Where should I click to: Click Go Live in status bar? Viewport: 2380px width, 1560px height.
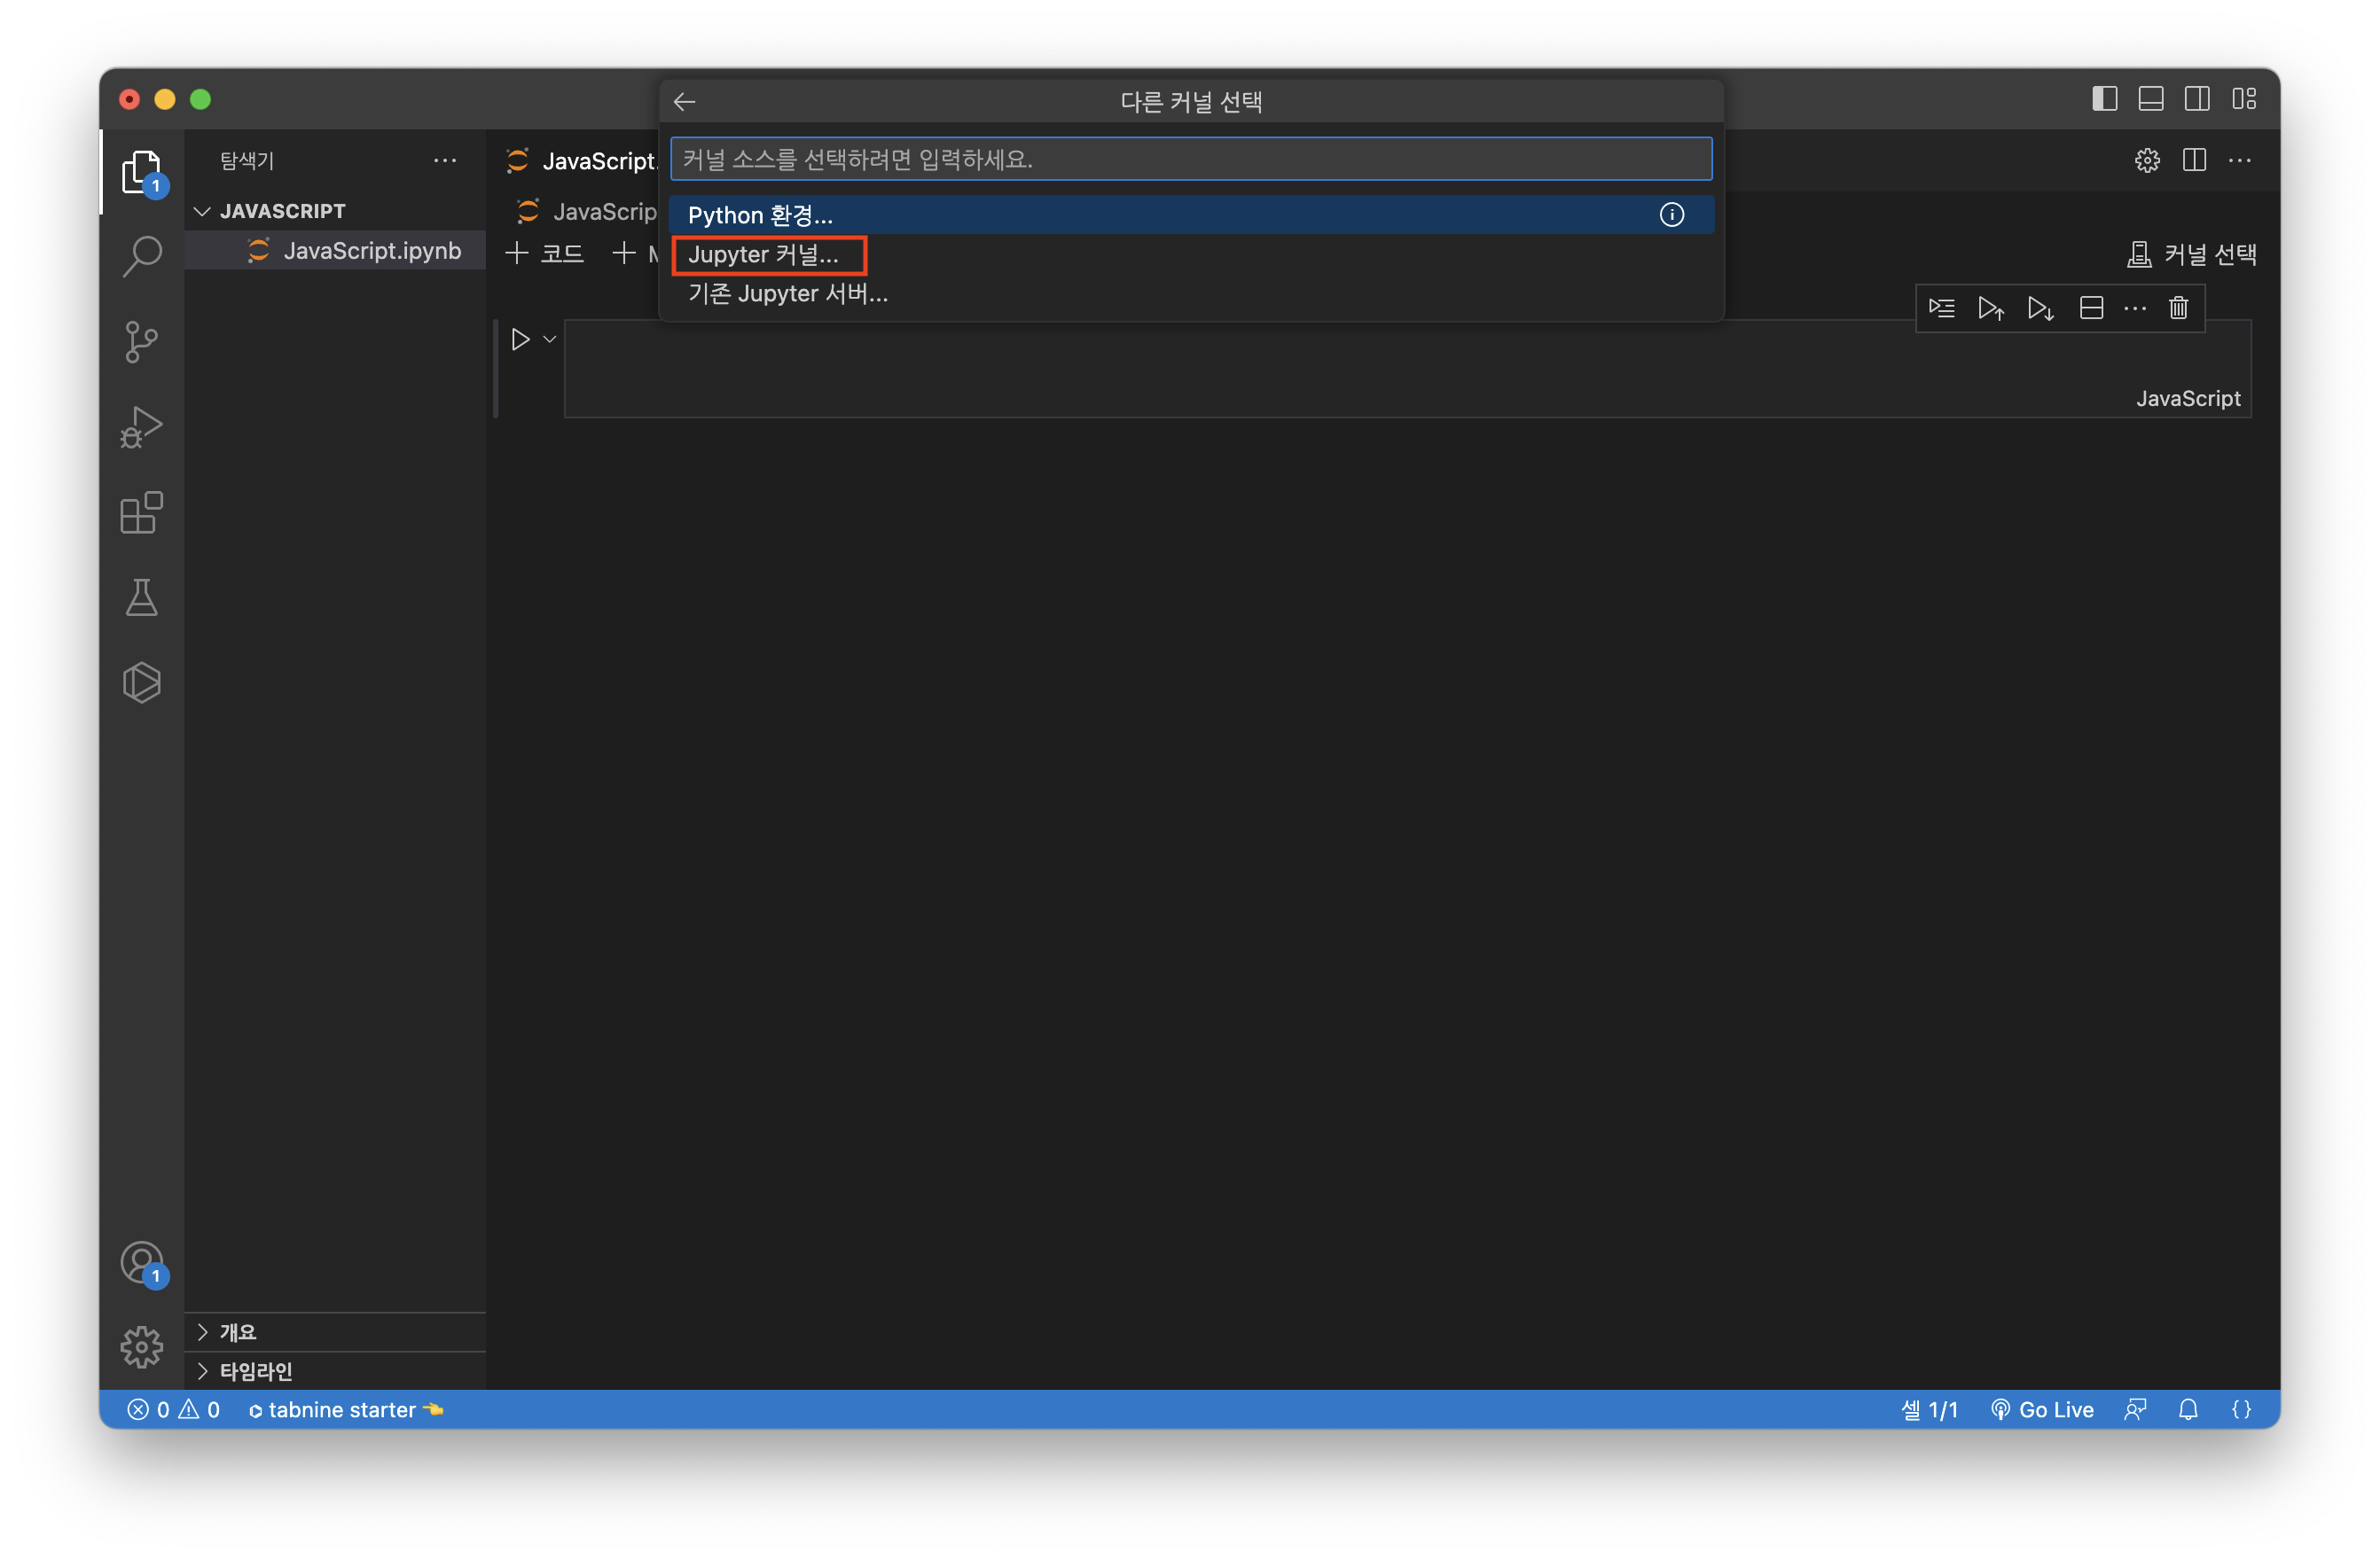coord(2042,1410)
